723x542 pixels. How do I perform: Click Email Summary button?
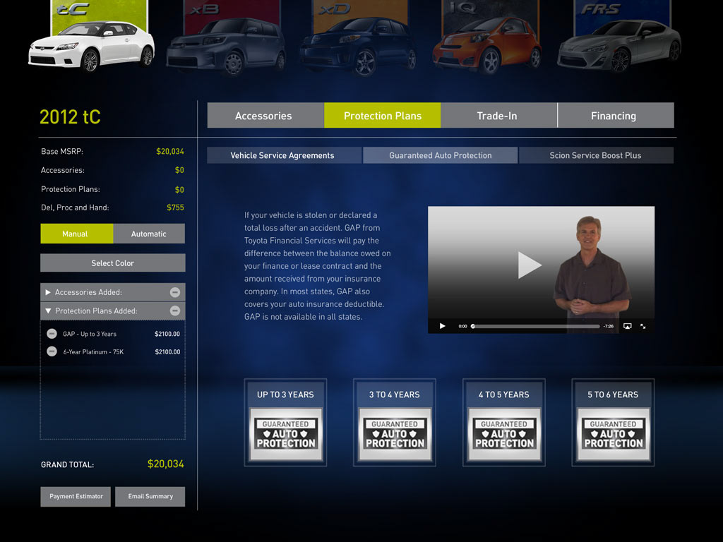point(150,496)
